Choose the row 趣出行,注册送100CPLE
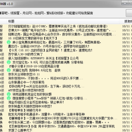The height and width of the screenshot is (132, 132). pos(66,46)
